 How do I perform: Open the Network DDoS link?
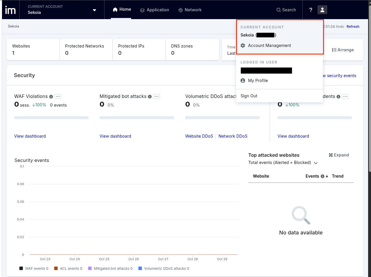tap(233, 136)
